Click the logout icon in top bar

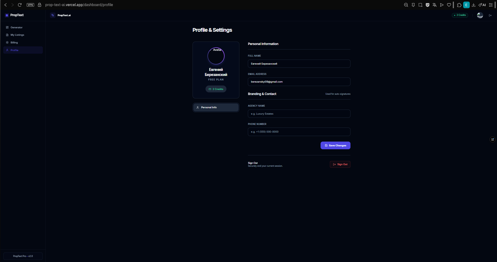point(490,15)
